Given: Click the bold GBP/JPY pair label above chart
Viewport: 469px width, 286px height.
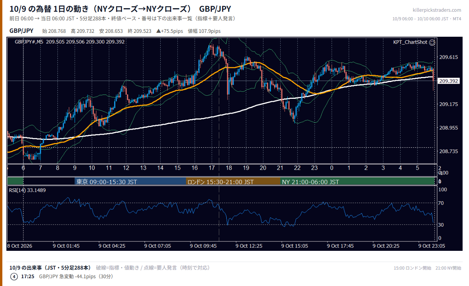Looking at the screenshot, I should tap(21, 31).
